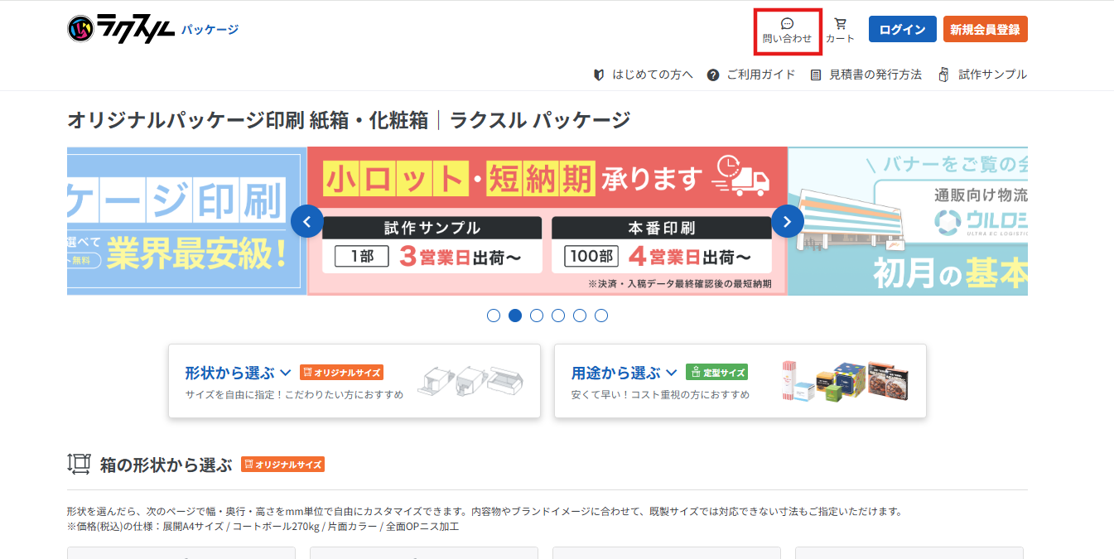This screenshot has width=1114, height=559.
Task: Click the 本番印刷 label in the banner
Action: pyautogui.click(x=661, y=228)
